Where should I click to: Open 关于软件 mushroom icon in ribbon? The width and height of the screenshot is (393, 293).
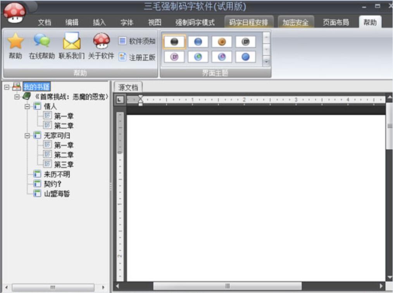click(101, 41)
